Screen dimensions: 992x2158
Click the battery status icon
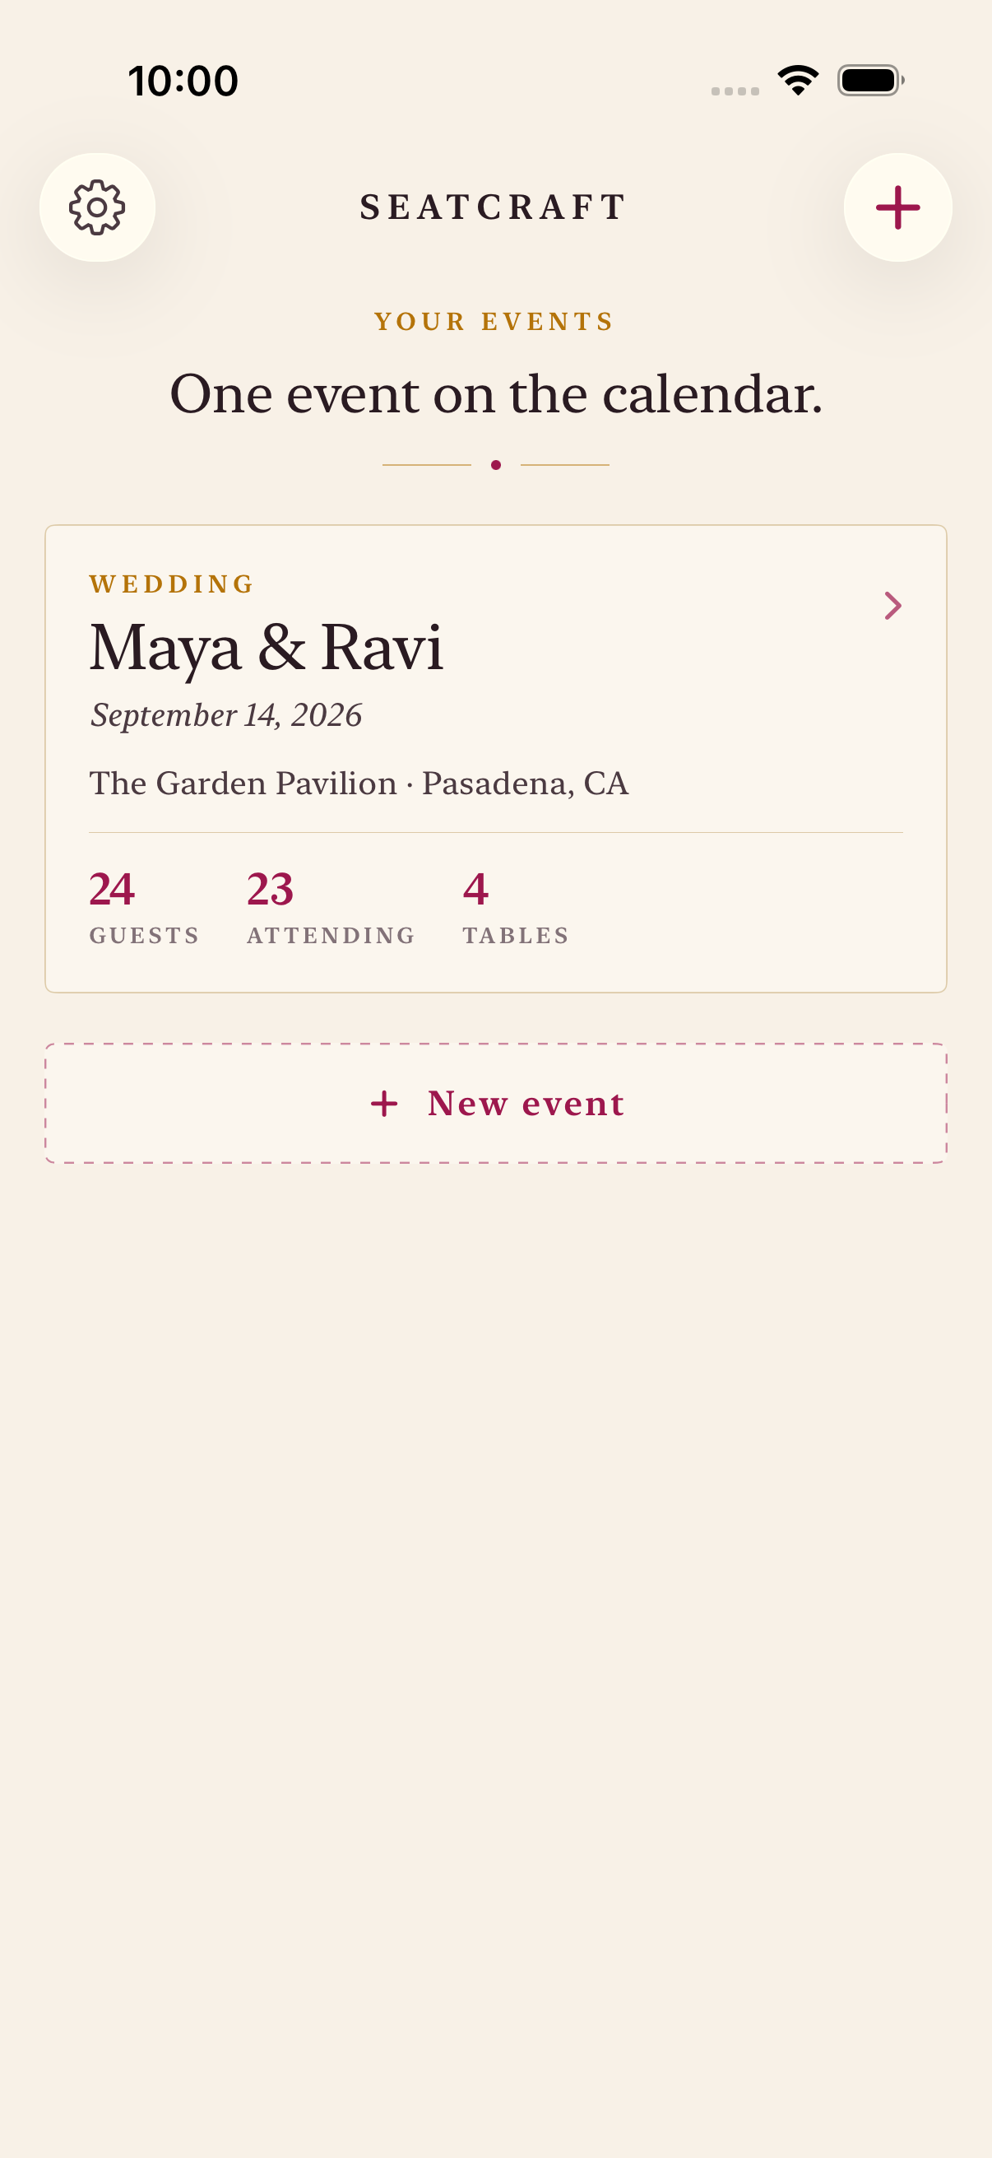[870, 81]
